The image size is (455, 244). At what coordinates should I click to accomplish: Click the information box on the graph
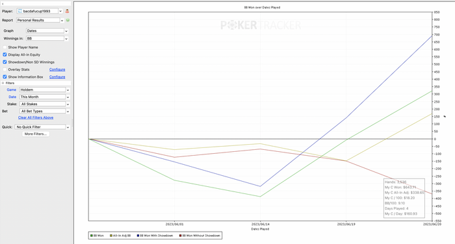[x=404, y=198]
